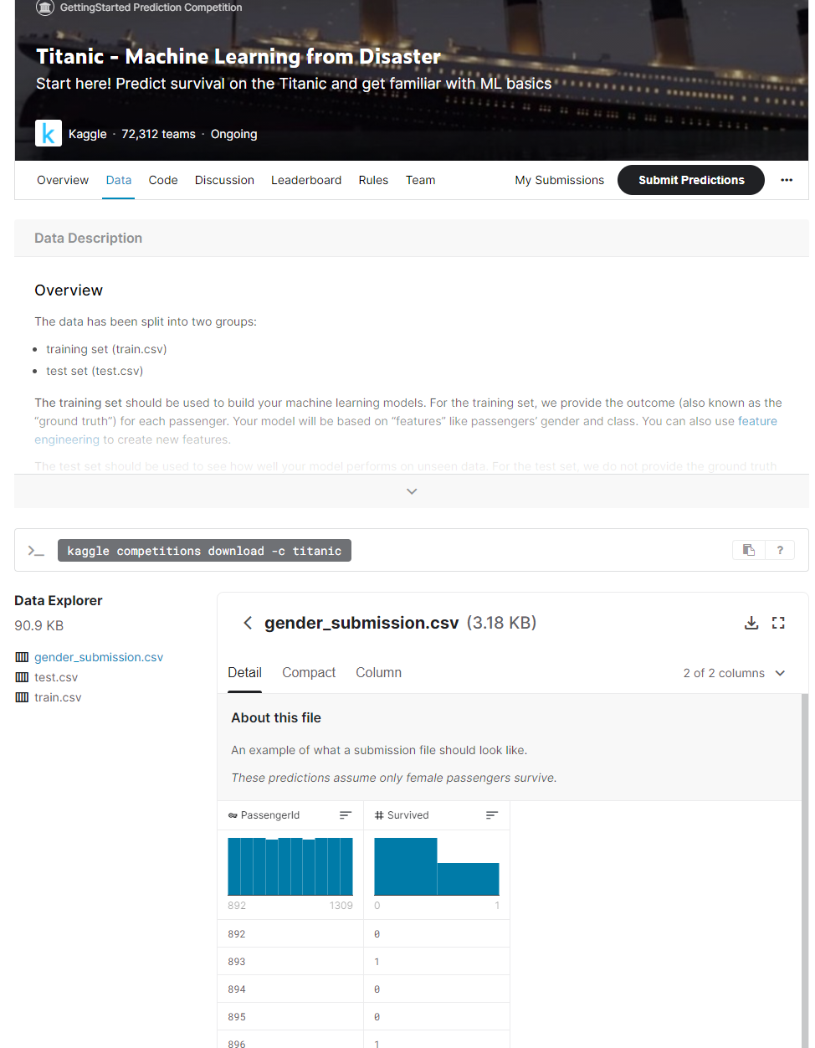815x1048 pixels.
Task: Click the '90.9 KB' size text
Action: point(38,625)
